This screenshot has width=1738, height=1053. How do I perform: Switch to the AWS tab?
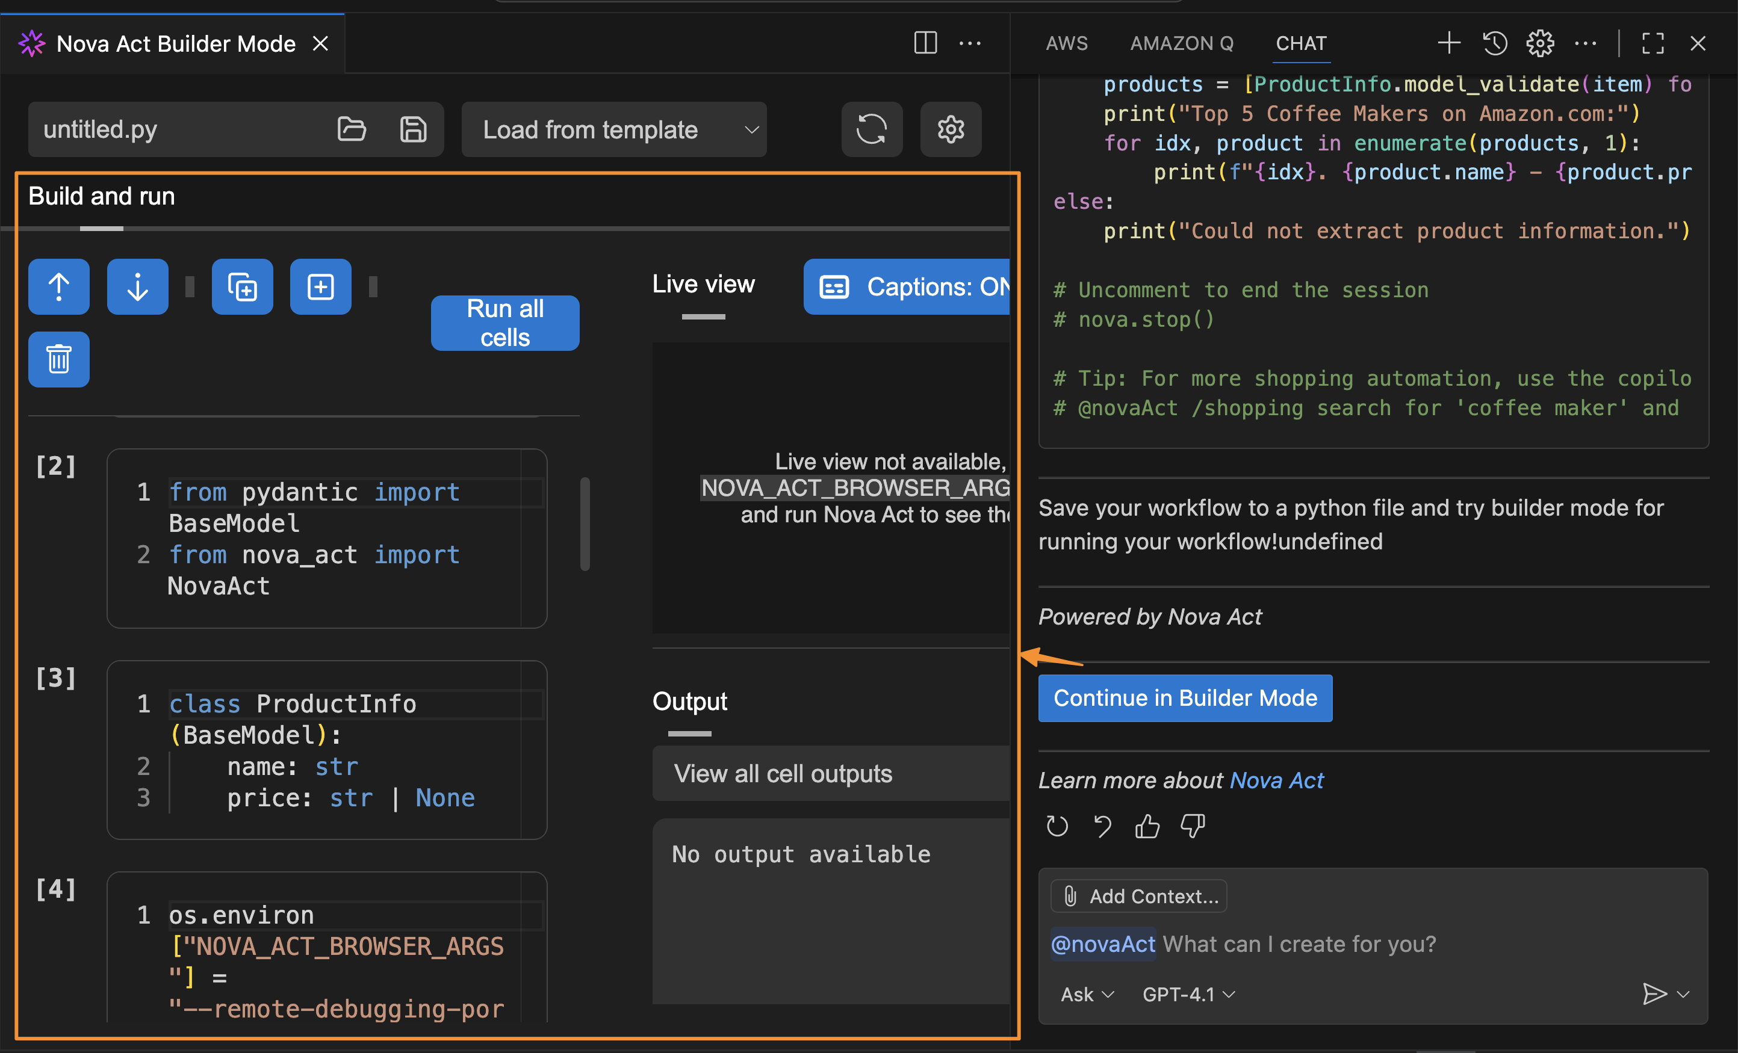pos(1067,44)
